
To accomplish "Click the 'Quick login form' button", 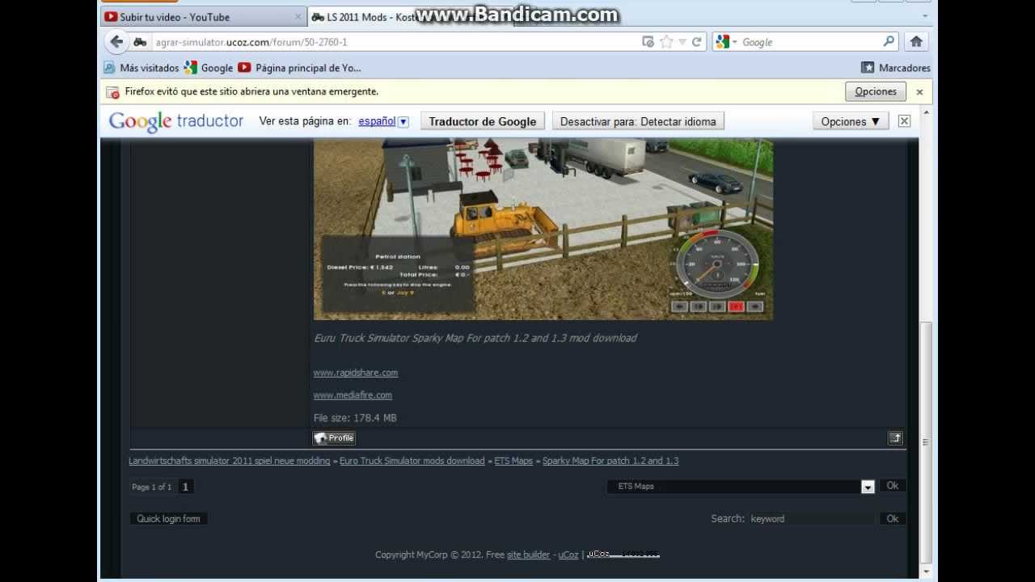I will click(168, 519).
